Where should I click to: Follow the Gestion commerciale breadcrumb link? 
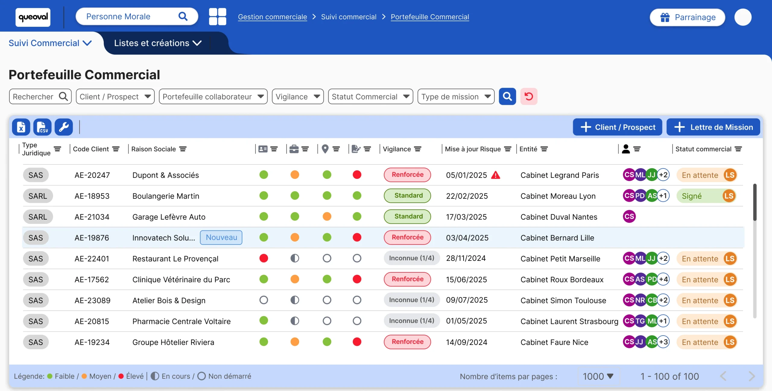coord(272,17)
